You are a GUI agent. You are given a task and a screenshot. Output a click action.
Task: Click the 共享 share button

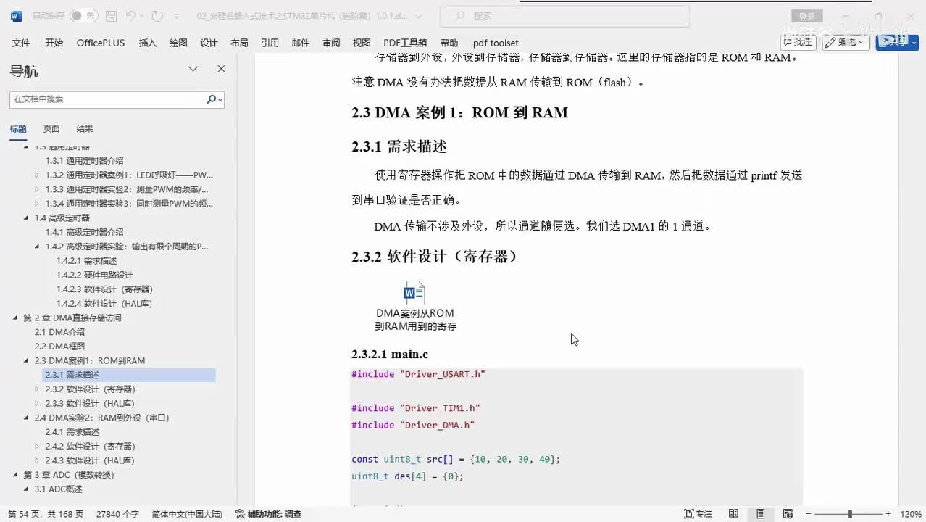[897, 43]
